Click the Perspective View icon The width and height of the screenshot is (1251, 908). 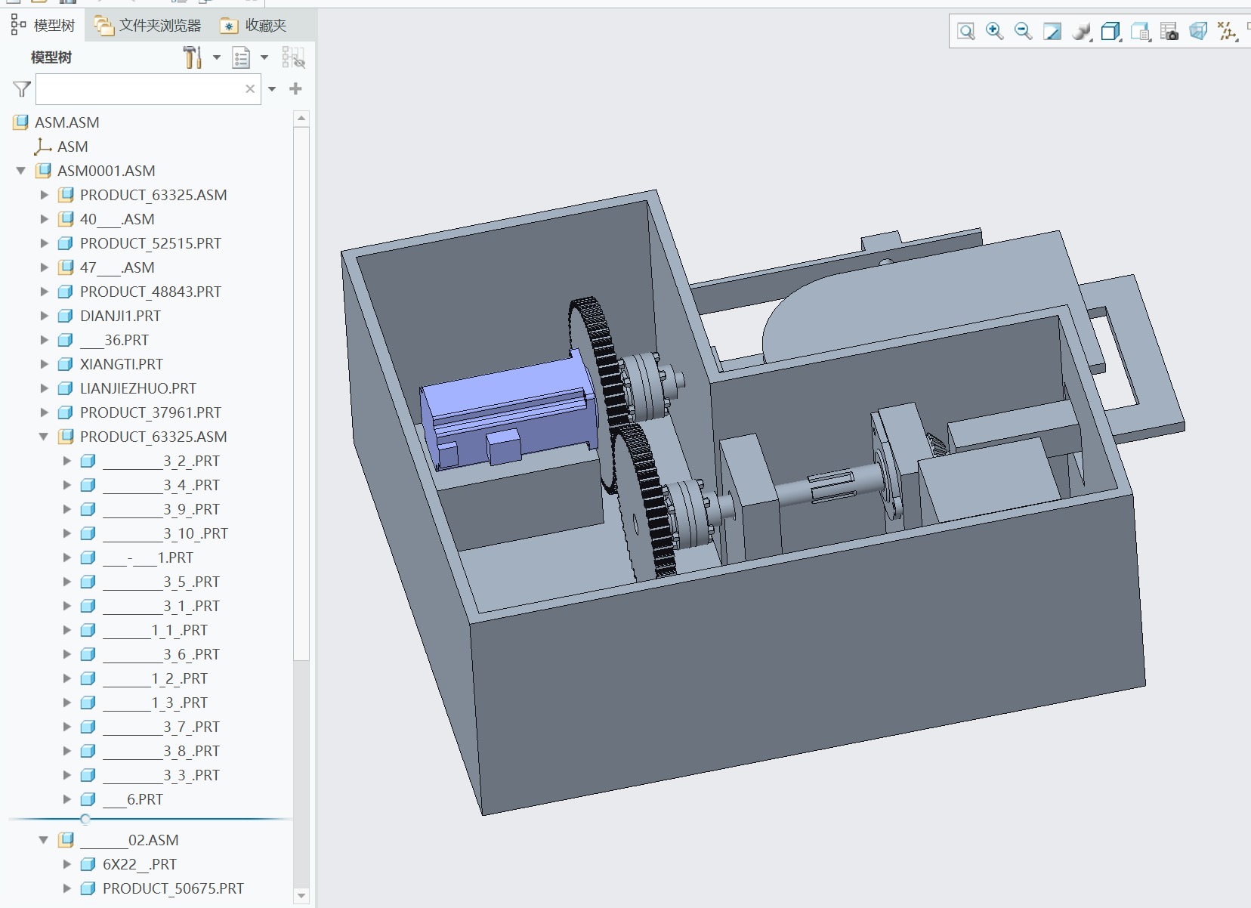click(x=1197, y=31)
